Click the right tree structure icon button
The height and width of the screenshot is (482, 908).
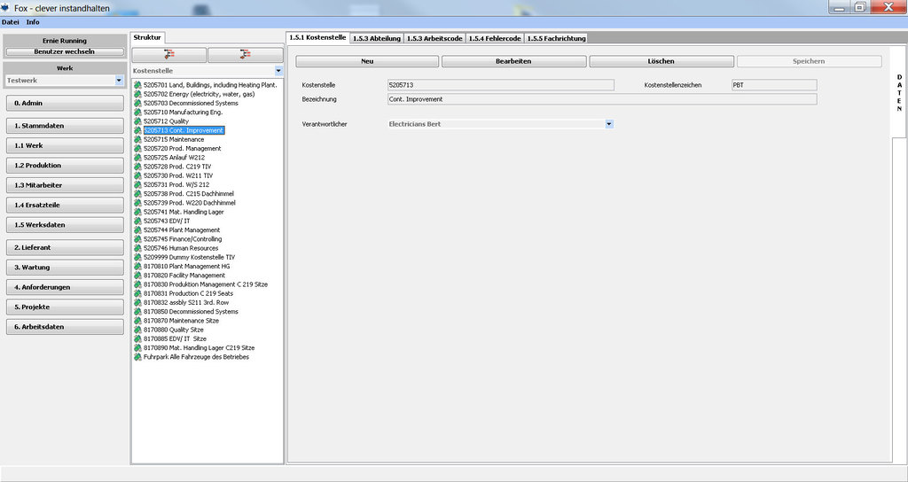245,55
